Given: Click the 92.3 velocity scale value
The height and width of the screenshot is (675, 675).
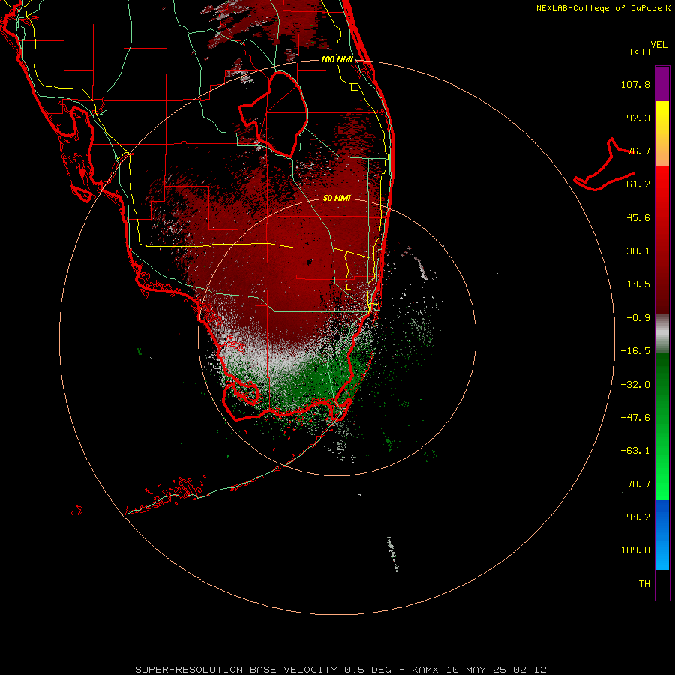Looking at the screenshot, I should [638, 118].
